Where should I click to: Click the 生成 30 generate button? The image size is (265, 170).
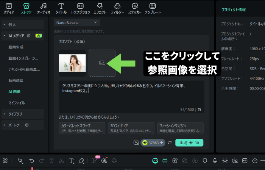point(189,143)
